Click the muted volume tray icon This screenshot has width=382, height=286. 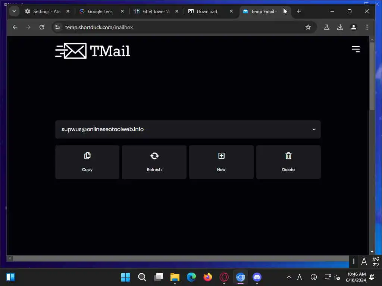[337, 277]
